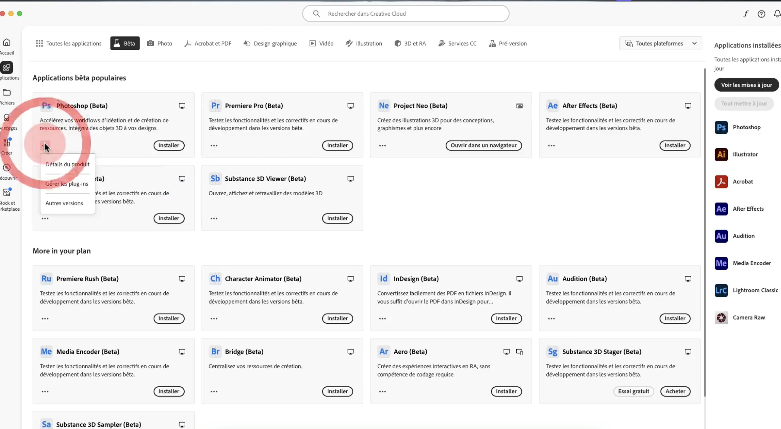781x429 pixels.
Task: Install InDesign (Beta)
Action: (x=506, y=318)
